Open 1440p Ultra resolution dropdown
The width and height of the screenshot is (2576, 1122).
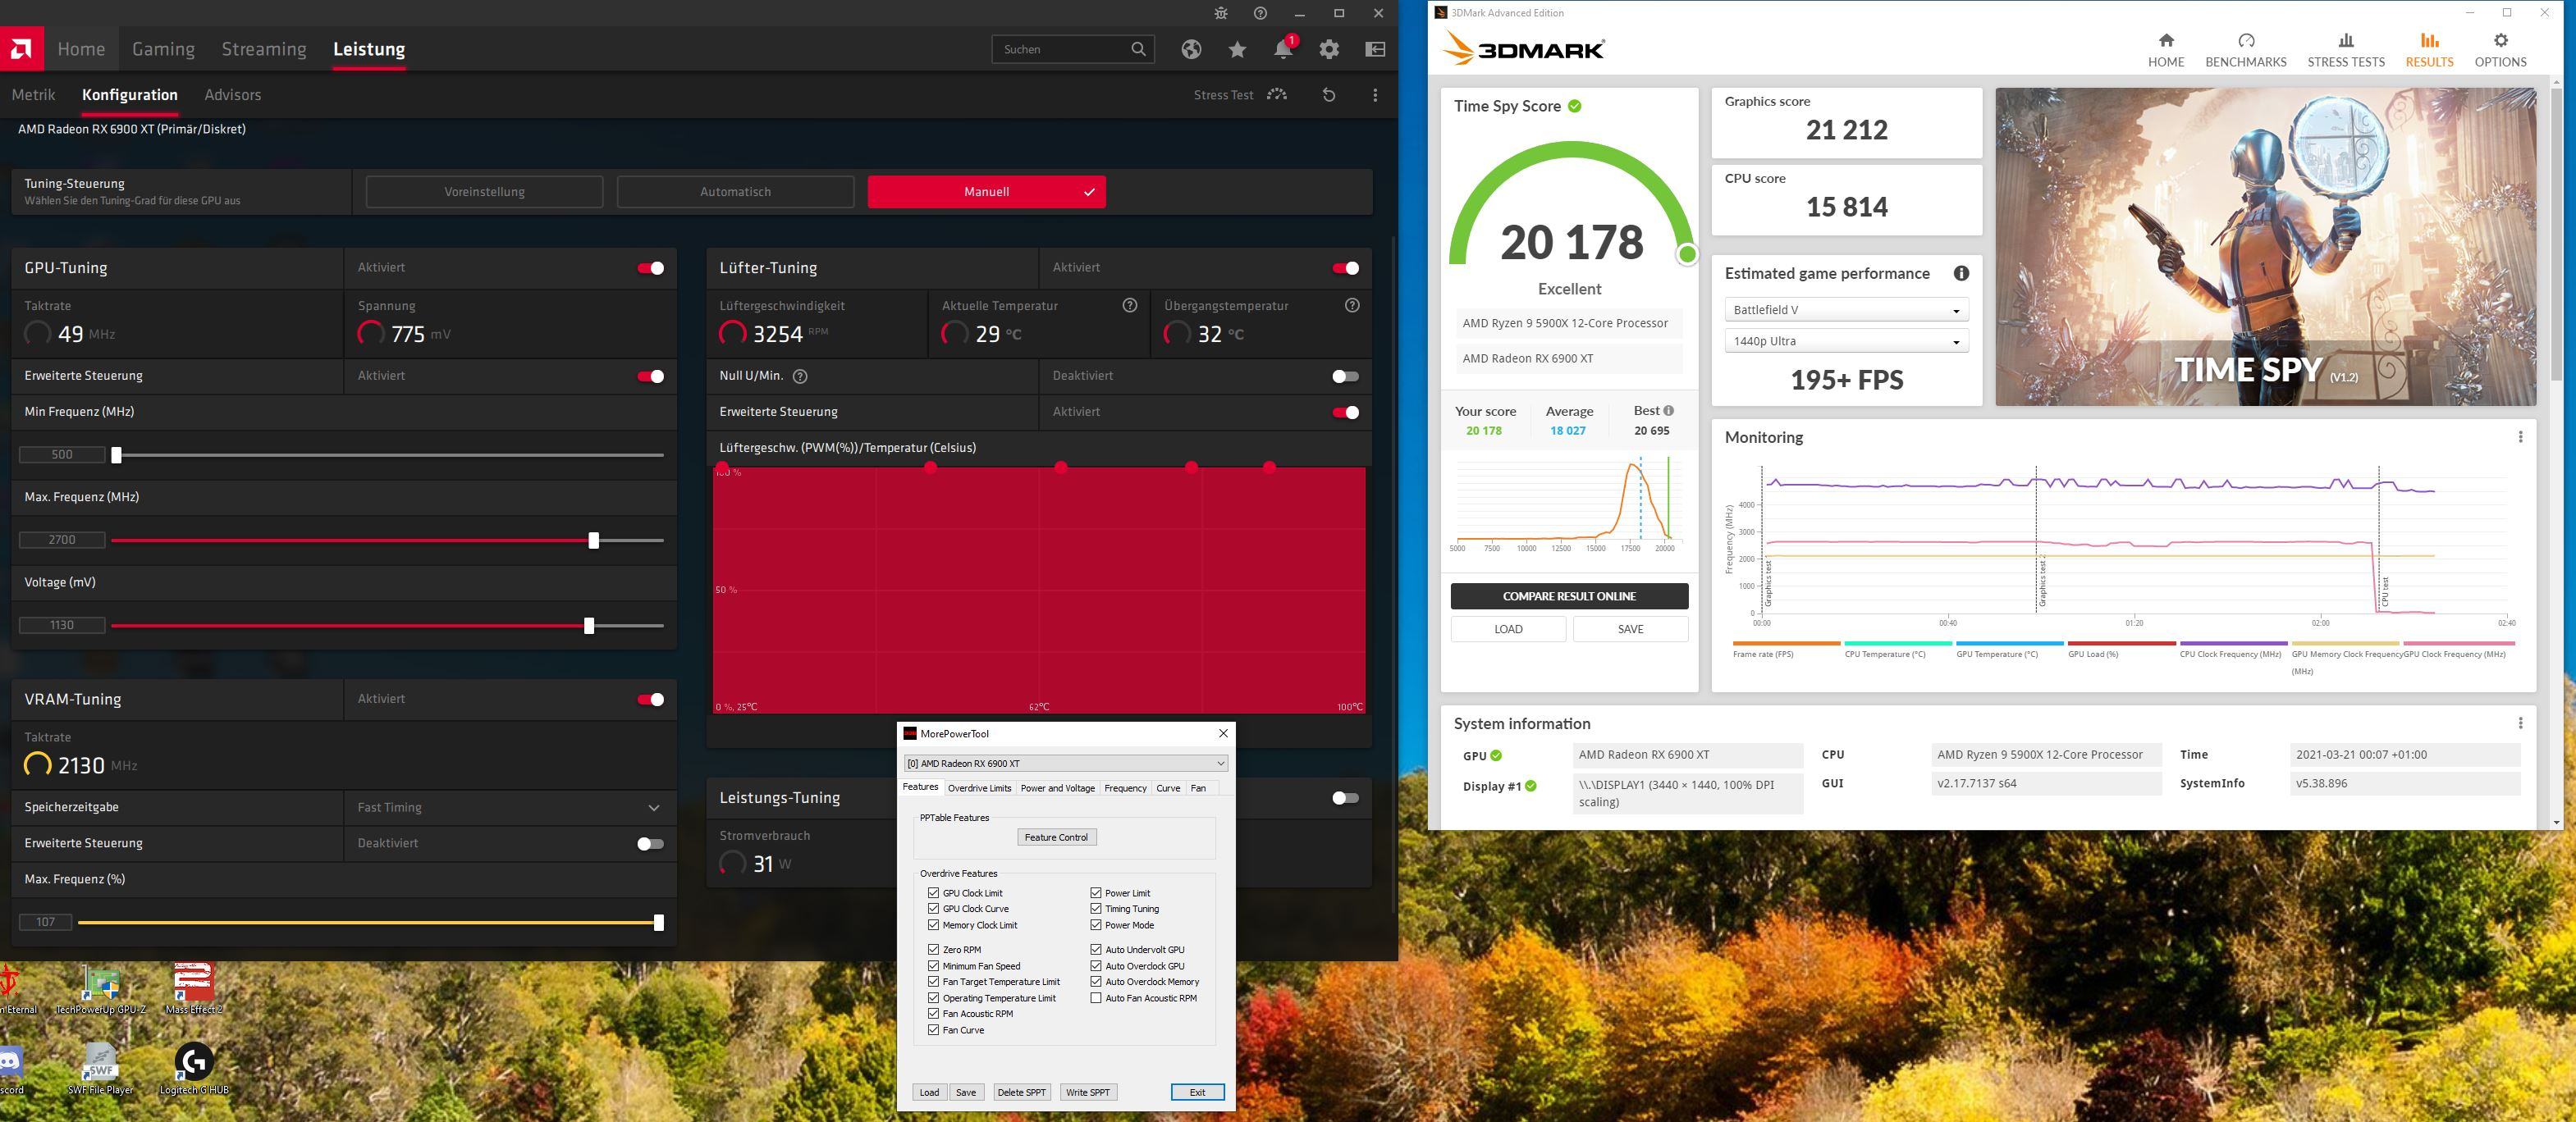[x=1846, y=340]
